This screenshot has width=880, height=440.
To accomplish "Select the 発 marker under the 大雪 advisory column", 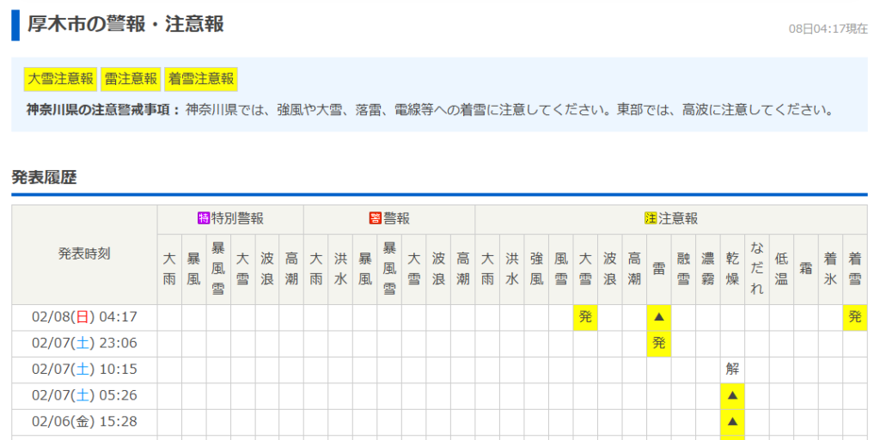I will coord(586,317).
